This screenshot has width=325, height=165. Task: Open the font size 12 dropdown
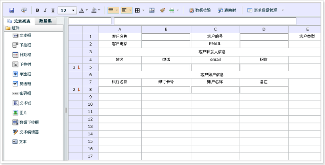point(67,10)
